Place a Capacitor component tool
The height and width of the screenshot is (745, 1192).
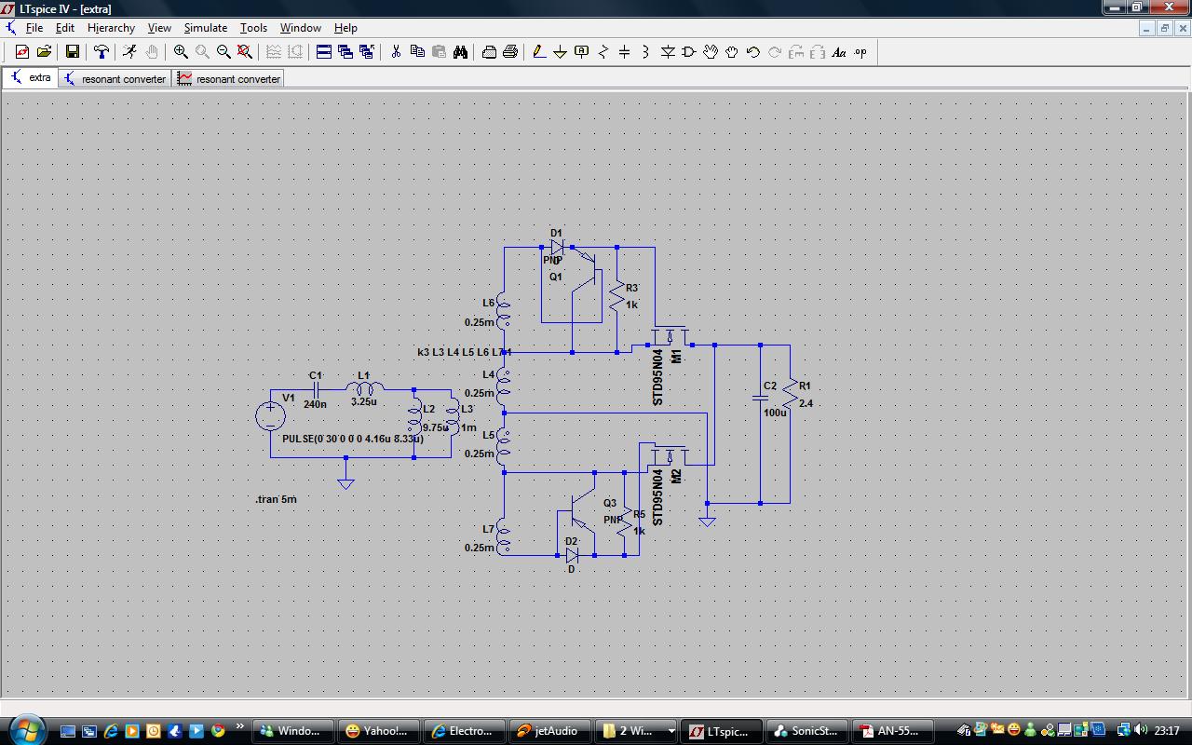[625, 52]
